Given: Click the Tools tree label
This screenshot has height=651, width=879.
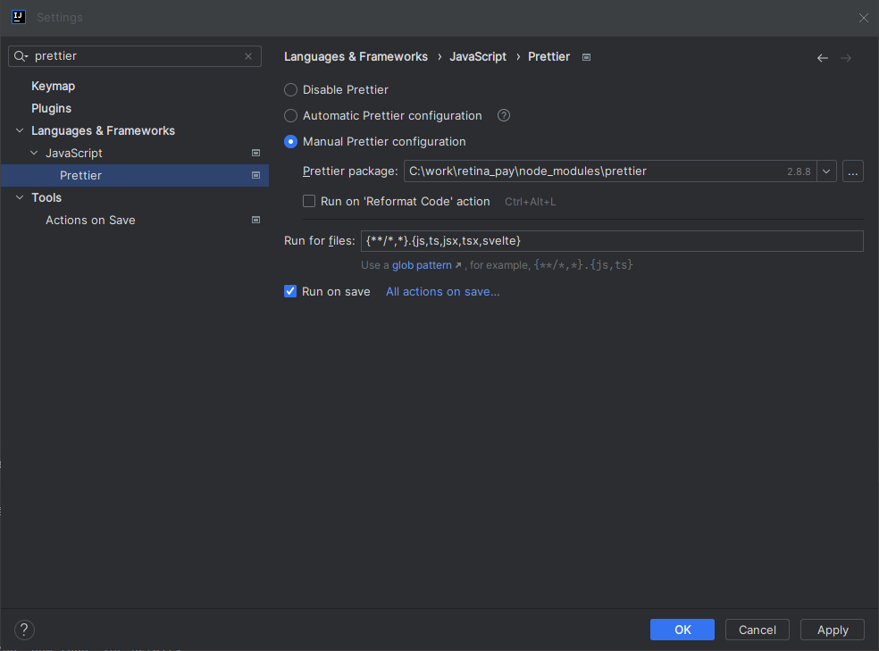Looking at the screenshot, I should coord(46,197).
